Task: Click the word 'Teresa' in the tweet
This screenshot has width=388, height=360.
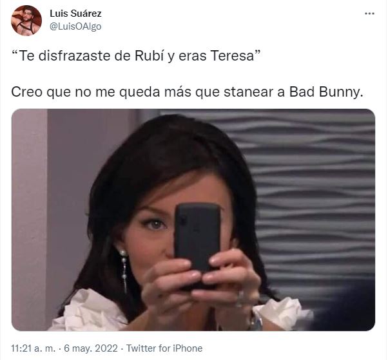Action: (233, 56)
